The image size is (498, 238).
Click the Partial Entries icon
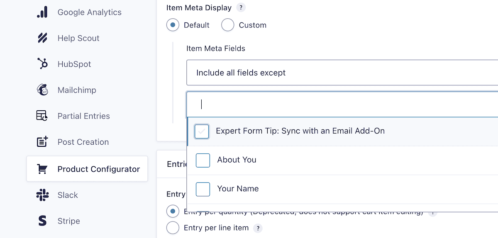pos(42,116)
